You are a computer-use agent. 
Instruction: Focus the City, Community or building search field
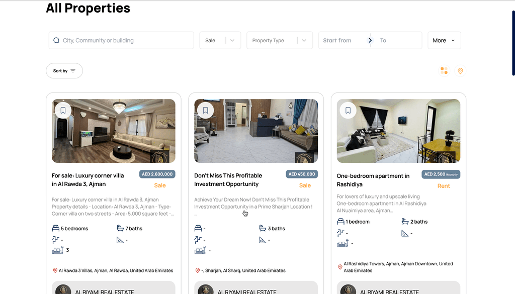tap(121, 40)
